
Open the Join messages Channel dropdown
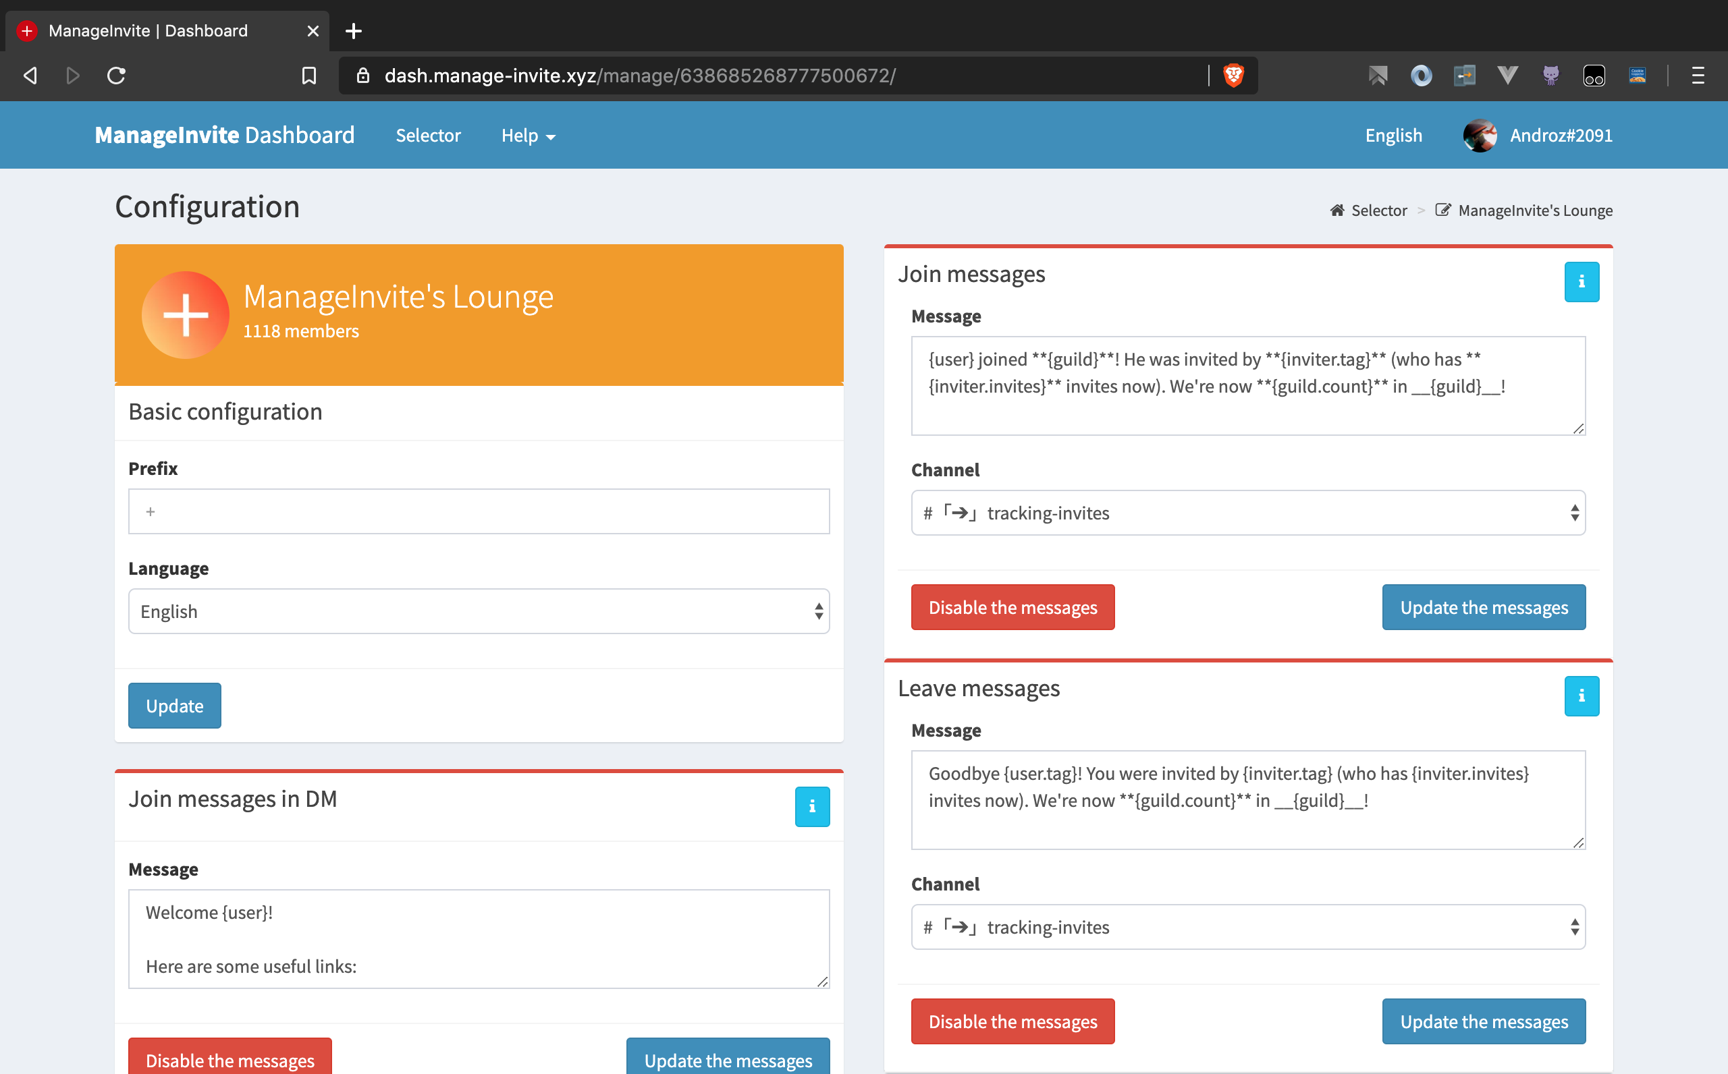[1247, 513]
